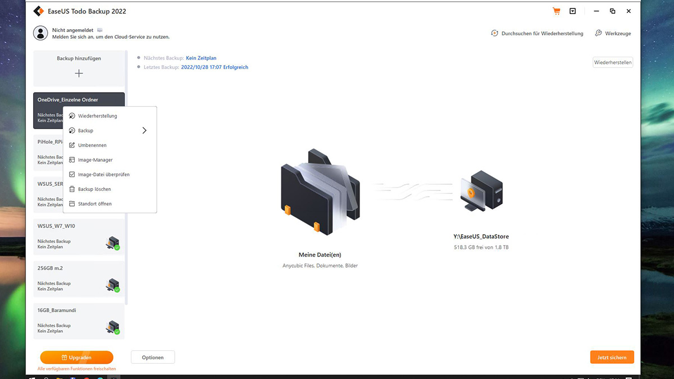Open Durchsuchen für Wiederherstellung
The width and height of the screenshot is (674, 379).
tap(537, 34)
